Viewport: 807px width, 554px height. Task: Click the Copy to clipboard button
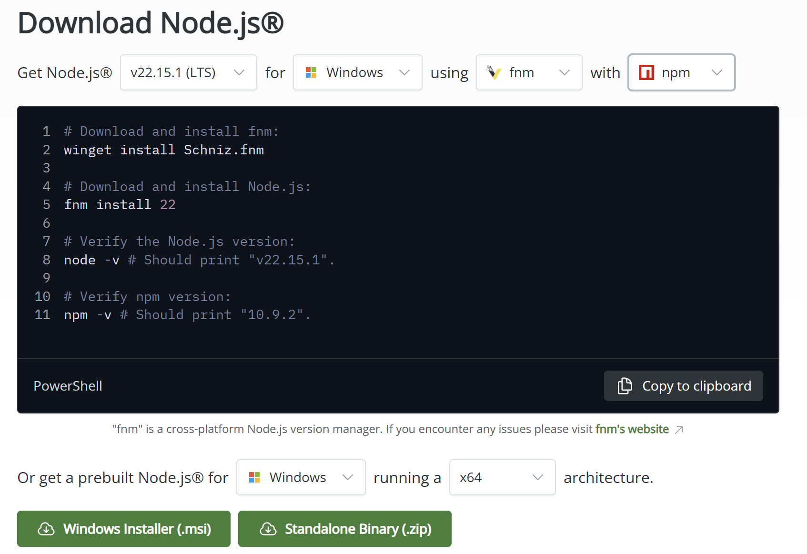pyautogui.click(x=684, y=386)
